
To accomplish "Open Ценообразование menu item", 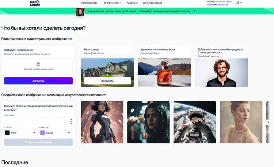I will pyautogui.click(x=152, y=3).
